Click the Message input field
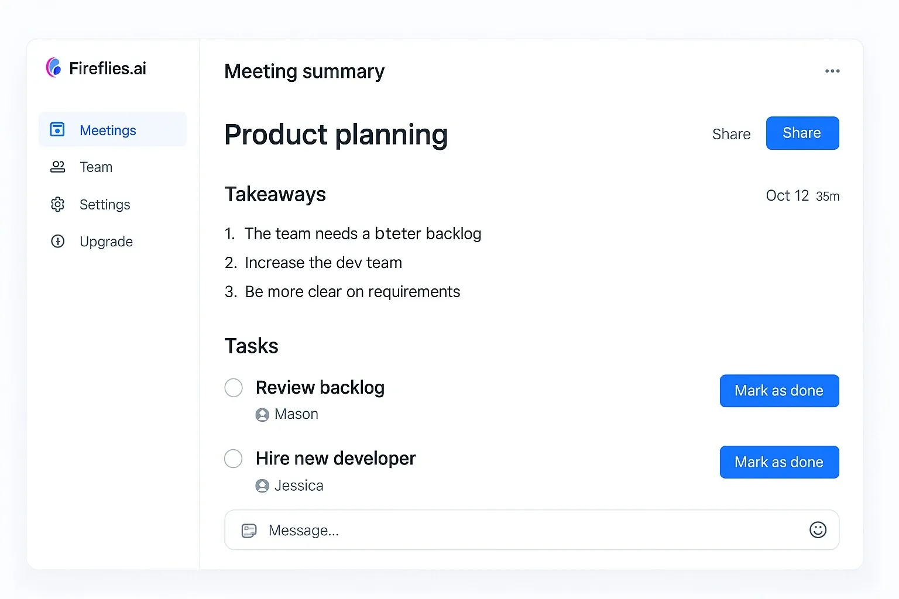 [410, 530]
